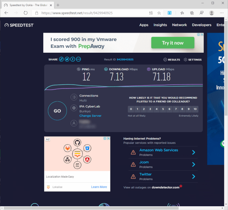The height and width of the screenshot is (210, 228).
Task: Select recommendation rating 5
Action: pos(163,109)
